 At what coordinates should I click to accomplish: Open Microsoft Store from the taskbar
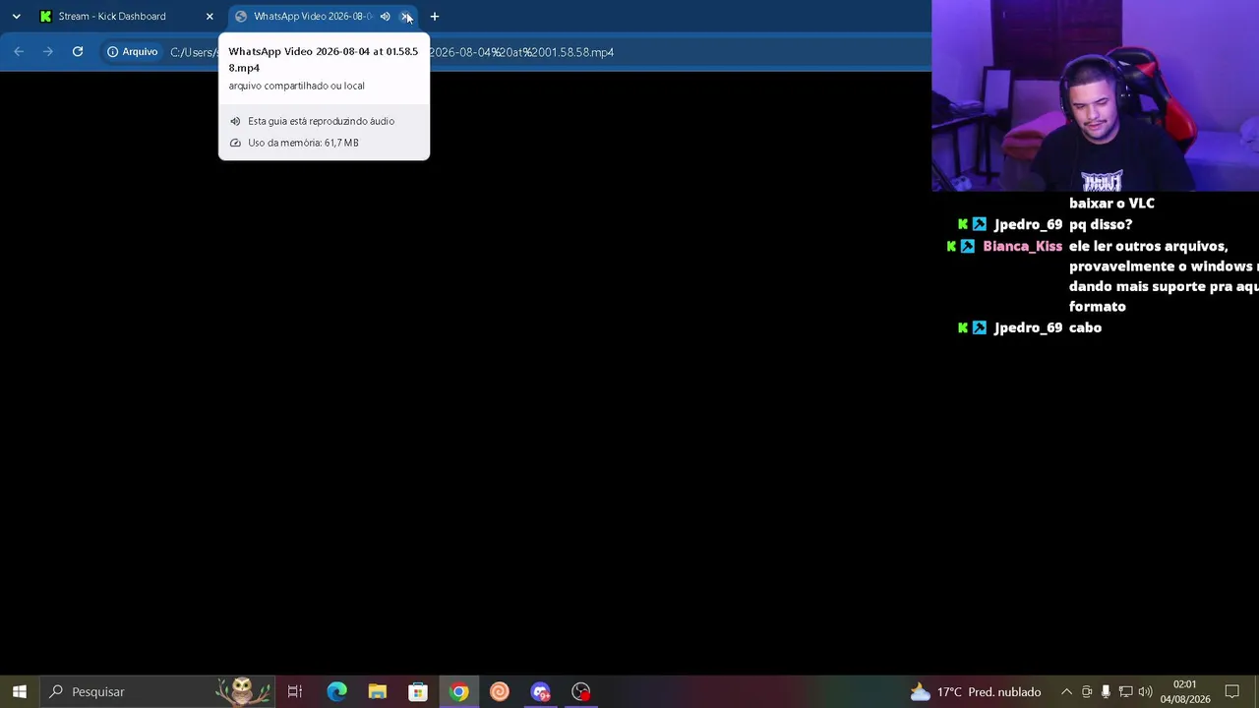[x=418, y=691]
